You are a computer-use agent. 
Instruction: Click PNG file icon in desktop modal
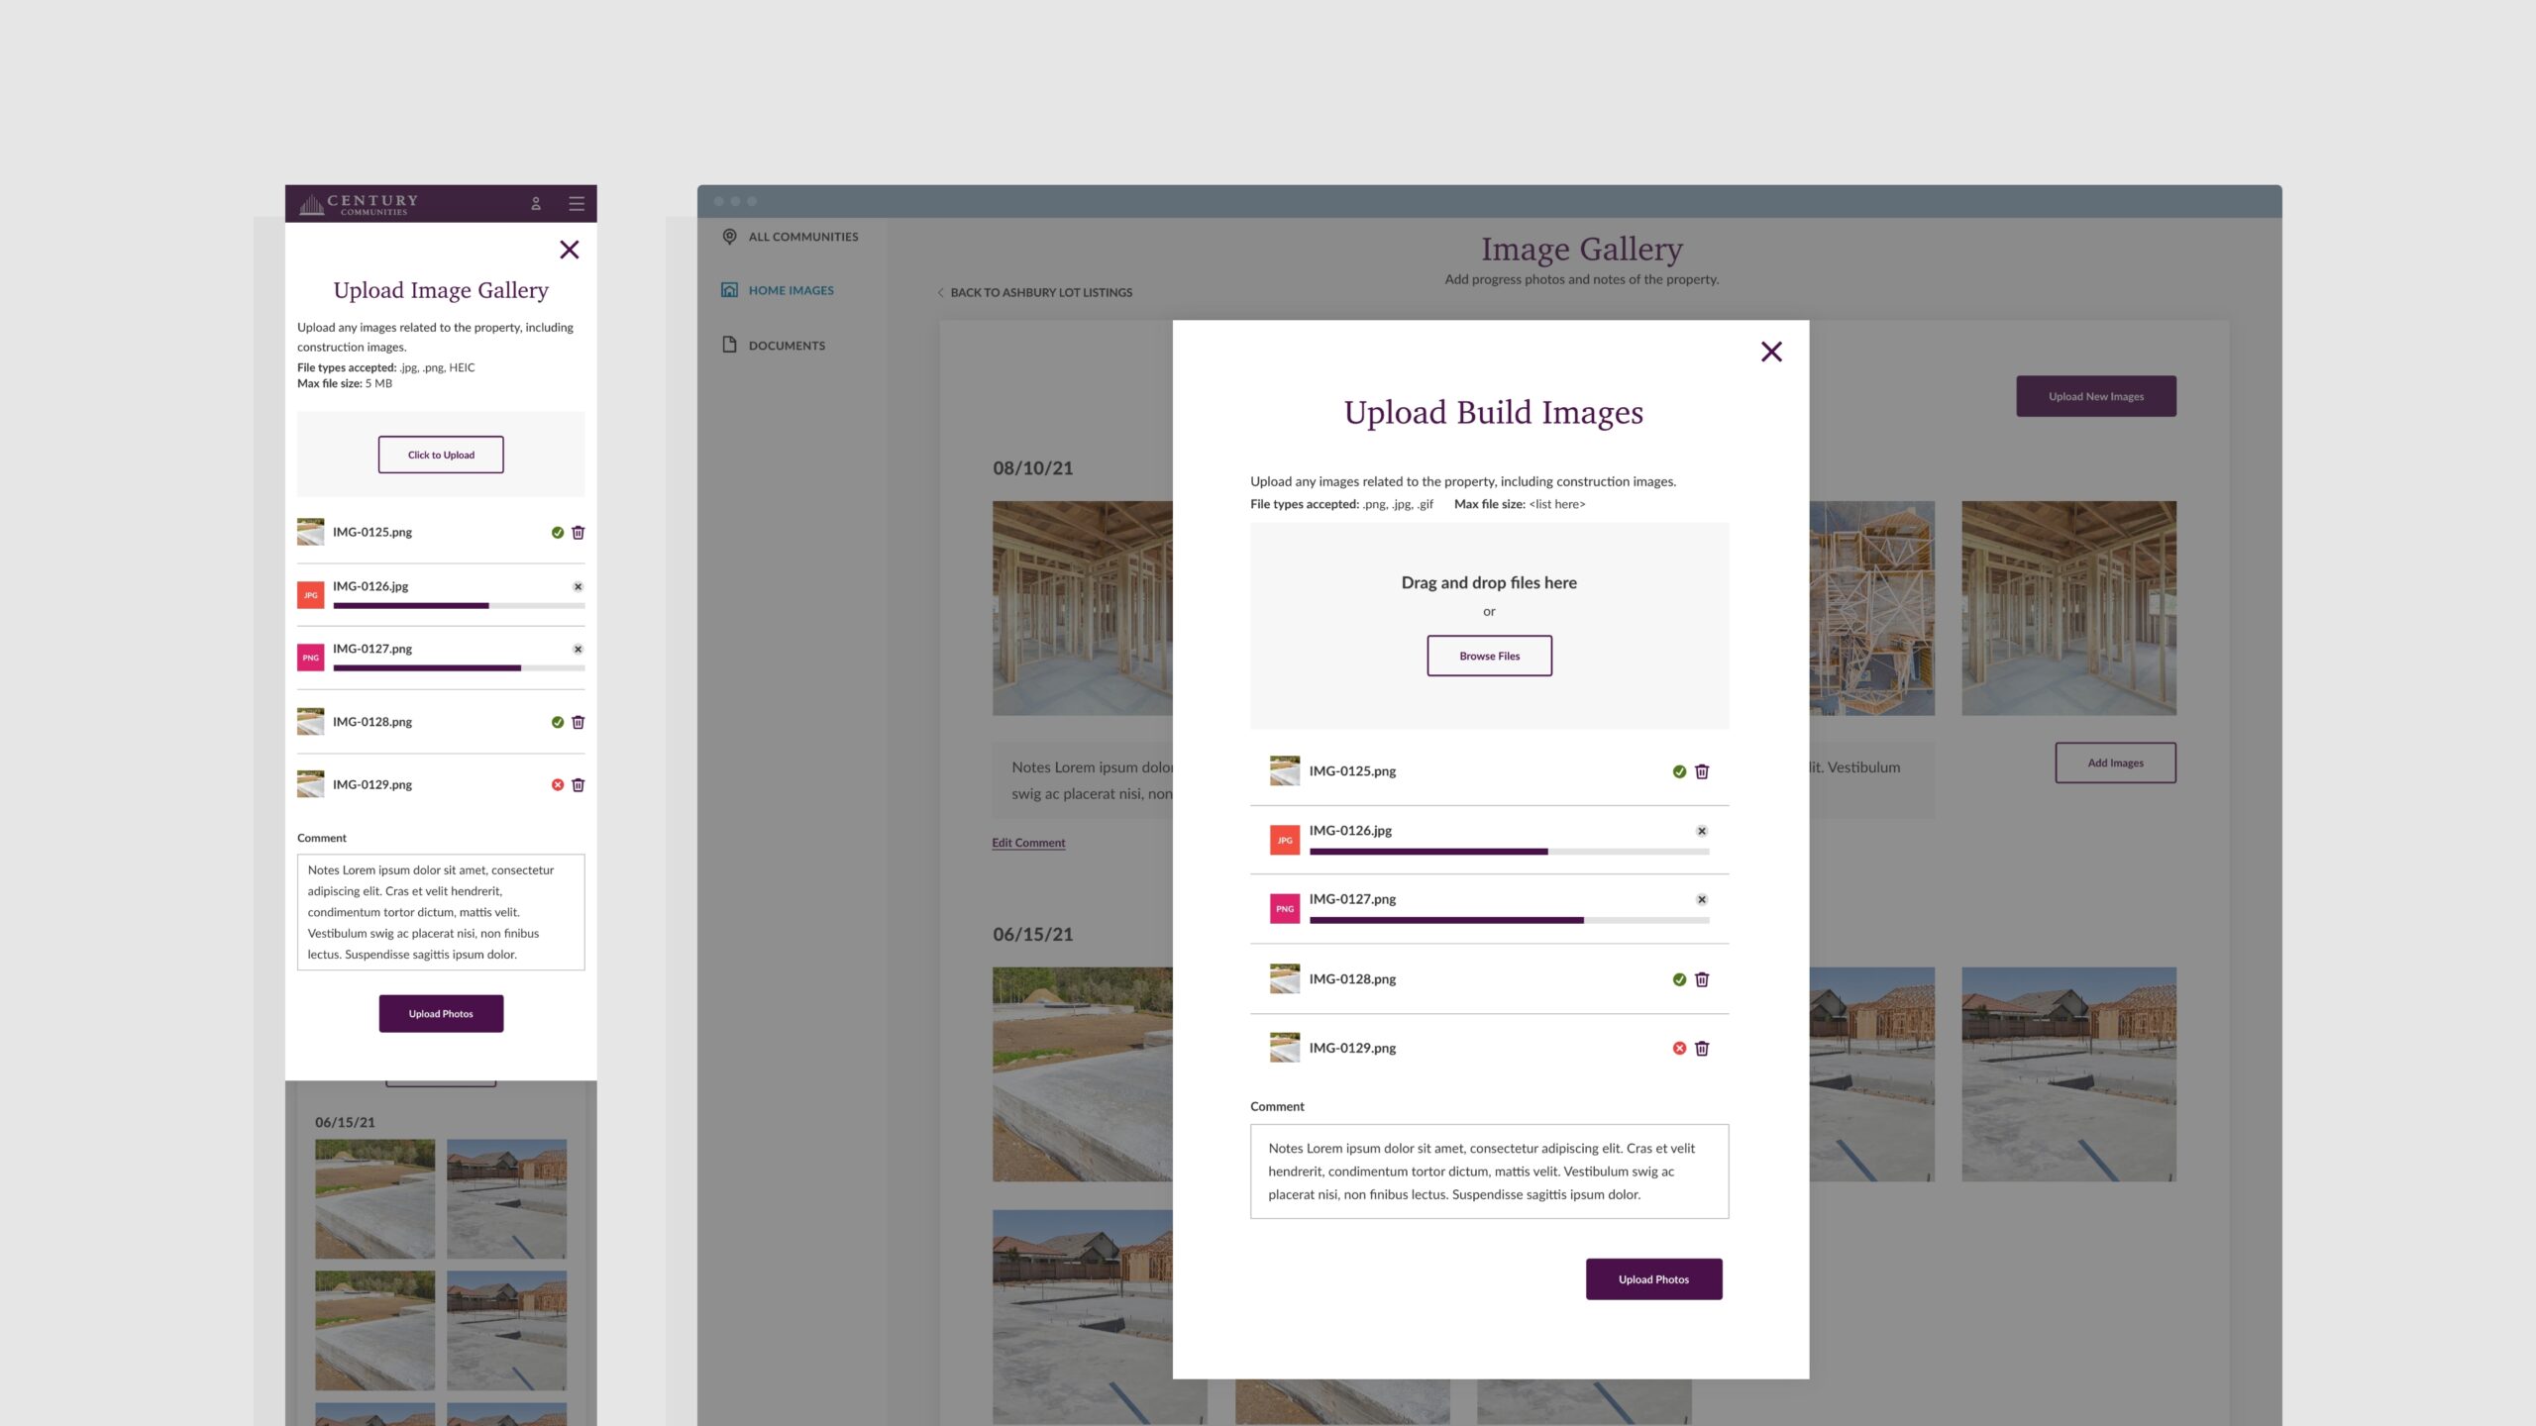point(1285,908)
